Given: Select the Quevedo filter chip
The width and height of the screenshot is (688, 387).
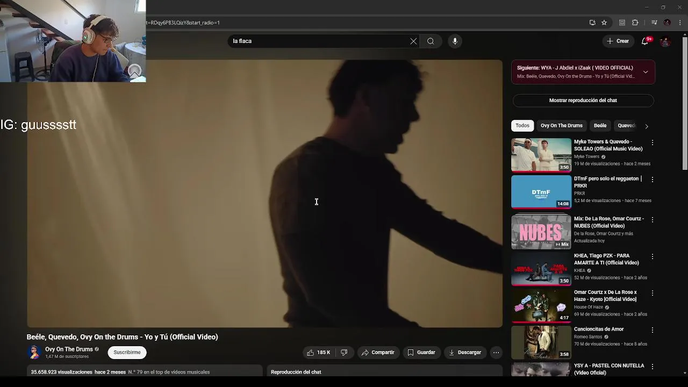Looking at the screenshot, I should [626, 126].
